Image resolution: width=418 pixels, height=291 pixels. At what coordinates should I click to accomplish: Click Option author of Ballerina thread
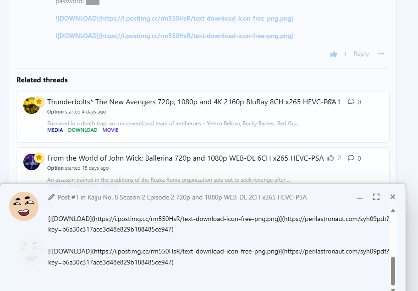(55, 168)
